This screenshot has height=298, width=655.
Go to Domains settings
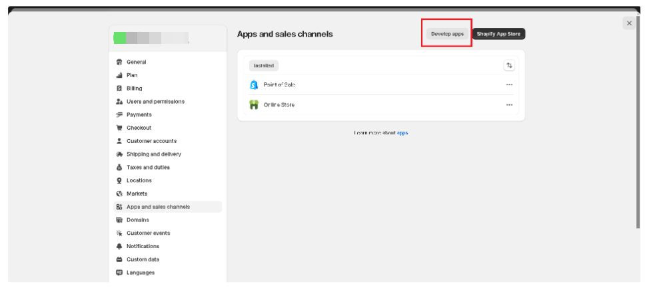click(x=138, y=220)
